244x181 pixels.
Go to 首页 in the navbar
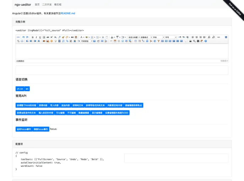point(37,5)
